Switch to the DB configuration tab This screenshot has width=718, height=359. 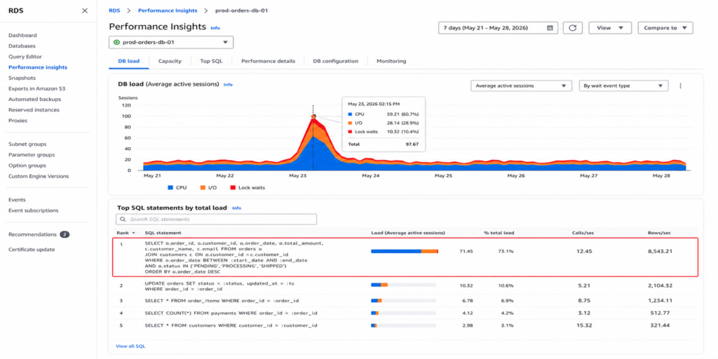[336, 61]
